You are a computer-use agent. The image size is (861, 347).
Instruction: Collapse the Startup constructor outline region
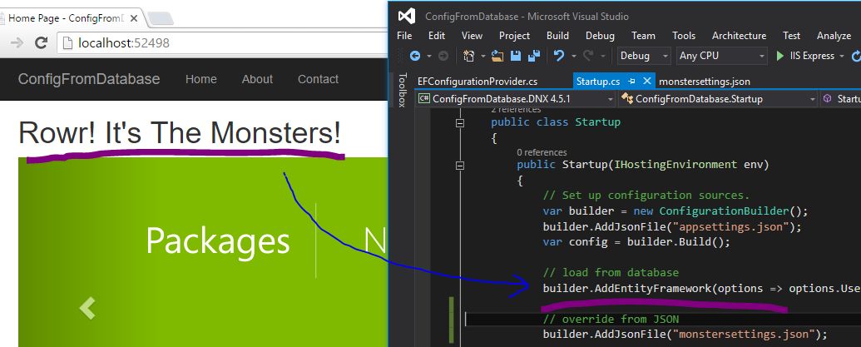pyautogui.click(x=460, y=166)
